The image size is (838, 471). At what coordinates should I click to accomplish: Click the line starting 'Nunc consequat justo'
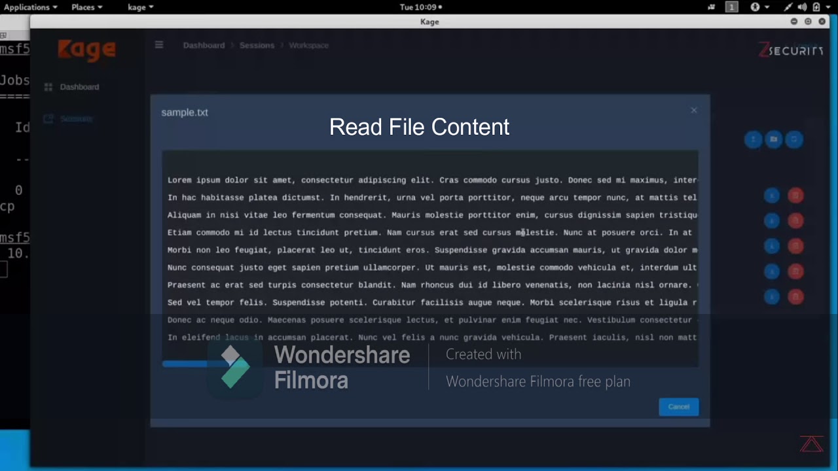point(432,268)
